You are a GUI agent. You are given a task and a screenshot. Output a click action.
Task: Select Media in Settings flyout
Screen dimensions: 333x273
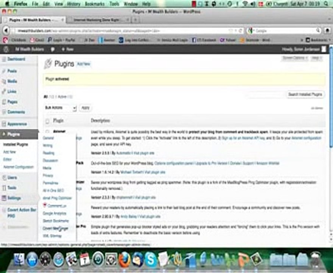pyautogui.click(x=47, y=168)
